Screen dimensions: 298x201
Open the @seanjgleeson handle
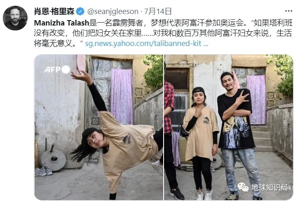[x=113, y=12]
